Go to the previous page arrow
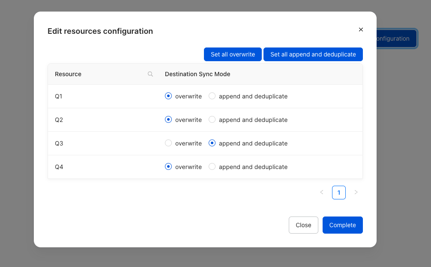Viewport: 431px width, 267px height. [322, 193]
